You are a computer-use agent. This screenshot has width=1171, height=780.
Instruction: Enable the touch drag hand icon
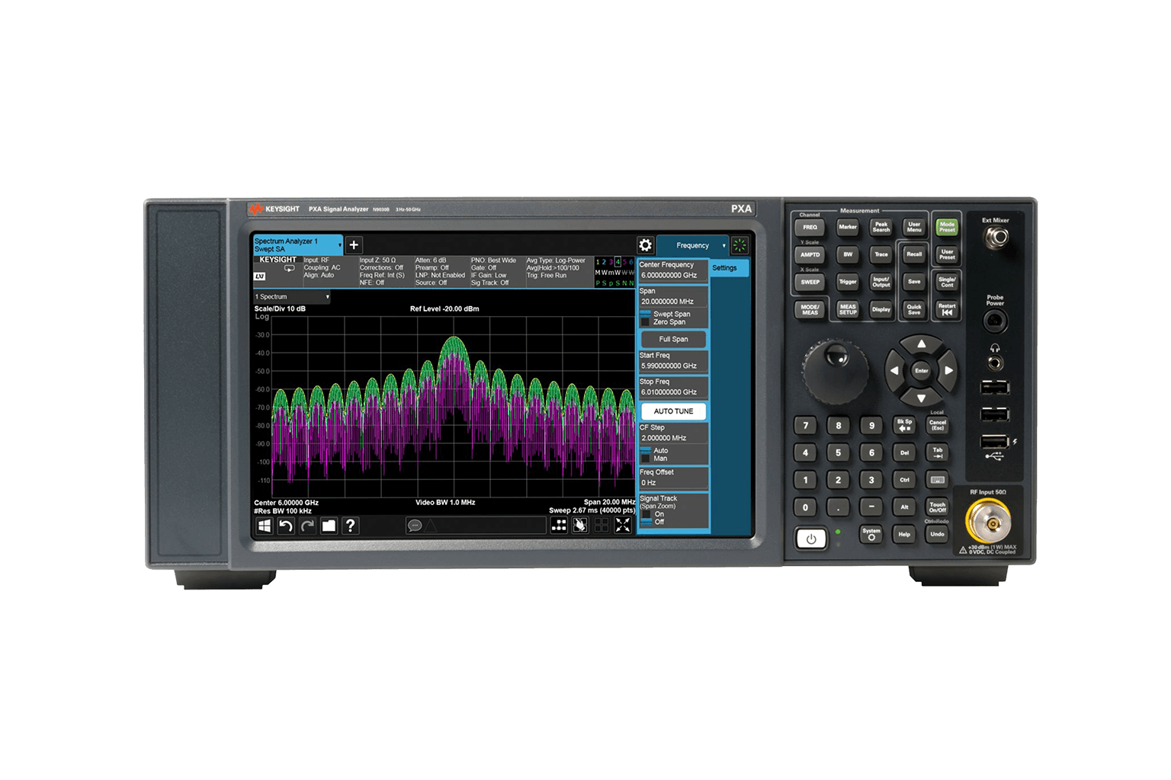tap(580, 525)
